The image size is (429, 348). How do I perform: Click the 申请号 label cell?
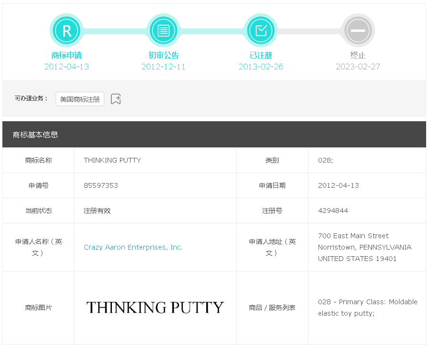[38, 185]
